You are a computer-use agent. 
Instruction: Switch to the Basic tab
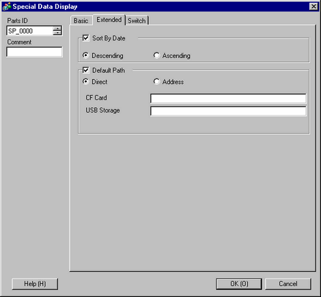tap(81, 20)
